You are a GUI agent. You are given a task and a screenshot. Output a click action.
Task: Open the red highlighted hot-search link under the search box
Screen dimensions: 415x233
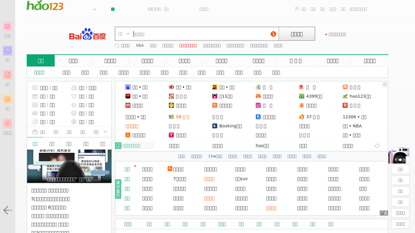pyautogui.click(x=188, y=46)
